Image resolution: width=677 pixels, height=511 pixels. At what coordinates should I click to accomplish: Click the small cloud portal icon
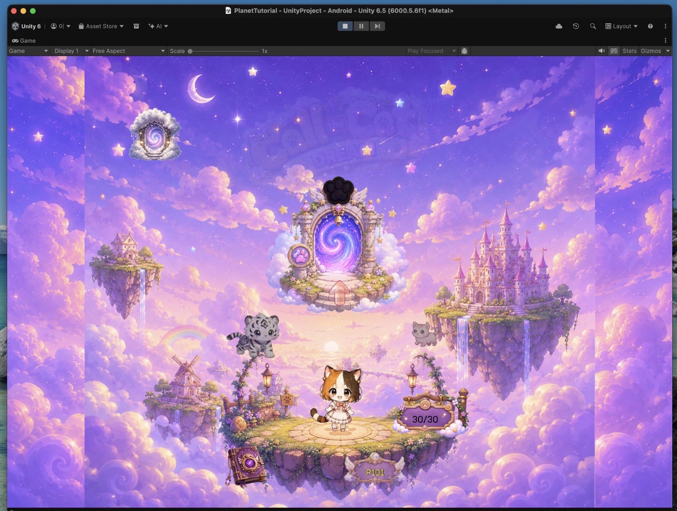[155, 135]
